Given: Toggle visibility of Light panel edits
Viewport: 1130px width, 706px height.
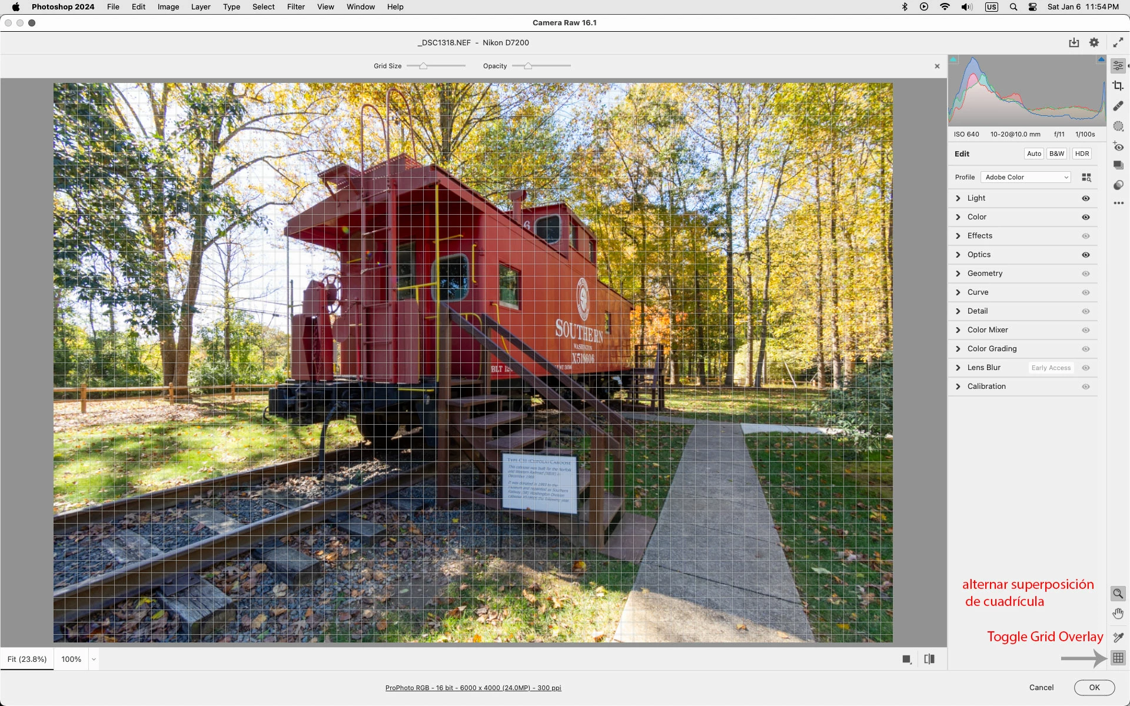Looking at the screenshot, I should [1085, 198].
